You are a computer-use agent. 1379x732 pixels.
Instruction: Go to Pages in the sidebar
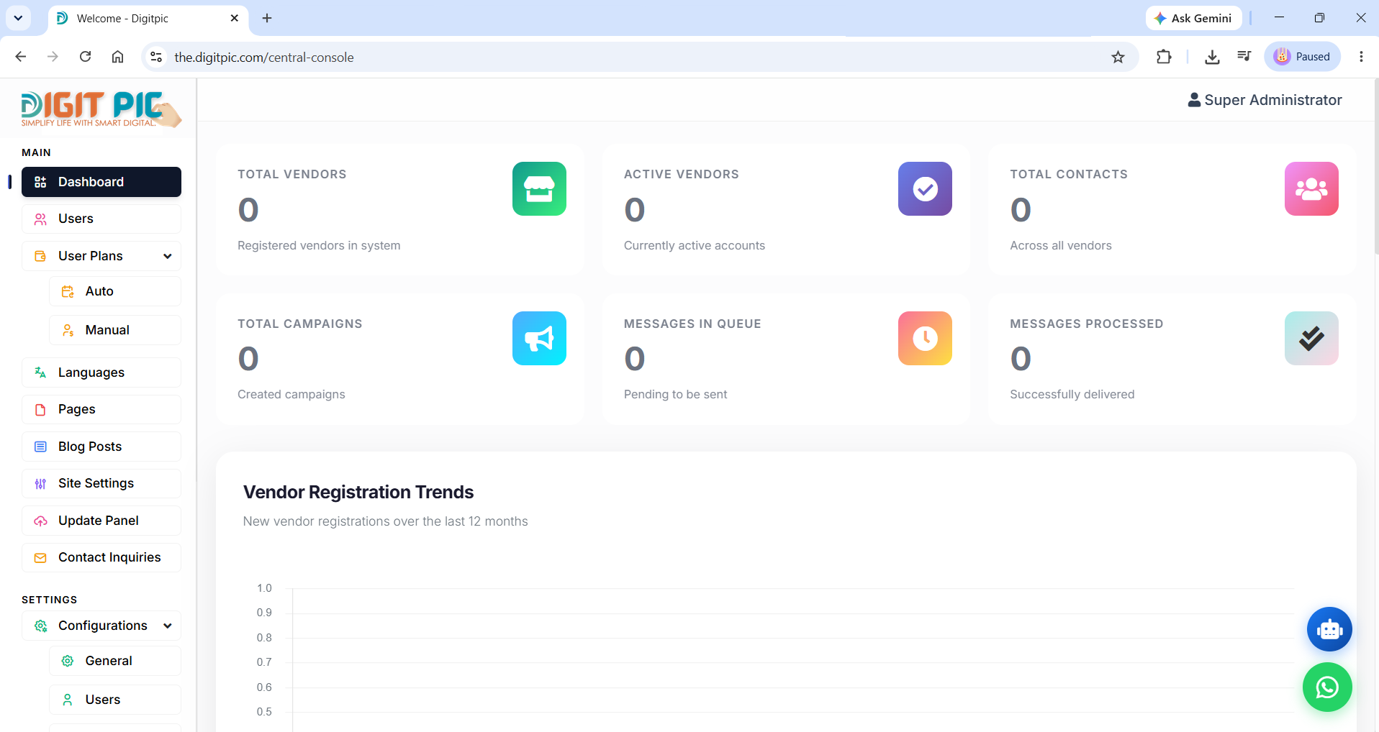(x=101, y=409)
